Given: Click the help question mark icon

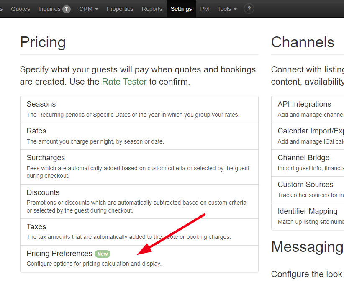Looking at the screenshot, I should [249, 9].
